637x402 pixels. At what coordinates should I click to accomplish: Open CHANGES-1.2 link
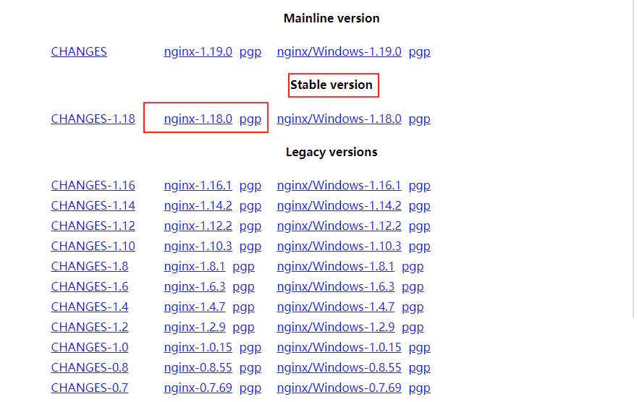(x=89, y=328)
